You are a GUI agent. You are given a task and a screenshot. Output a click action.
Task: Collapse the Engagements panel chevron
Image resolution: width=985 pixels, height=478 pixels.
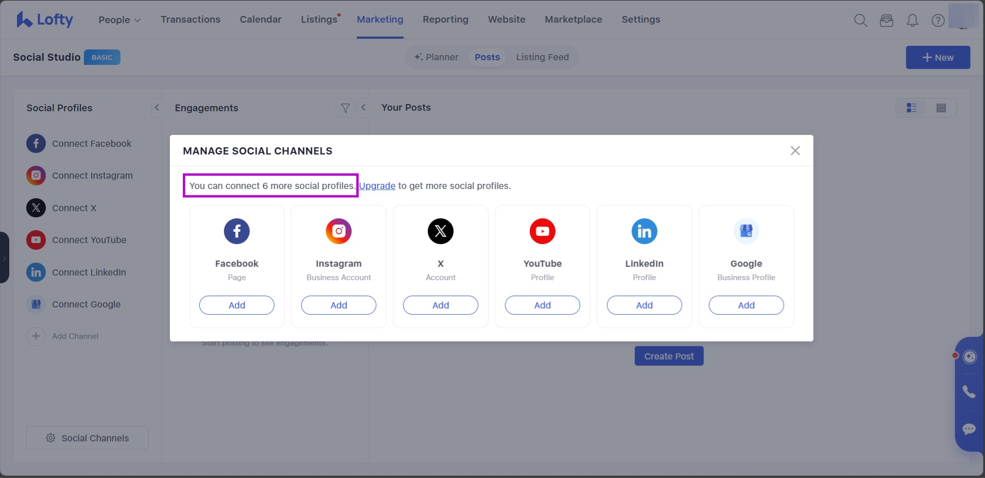(x=364, y=108)
